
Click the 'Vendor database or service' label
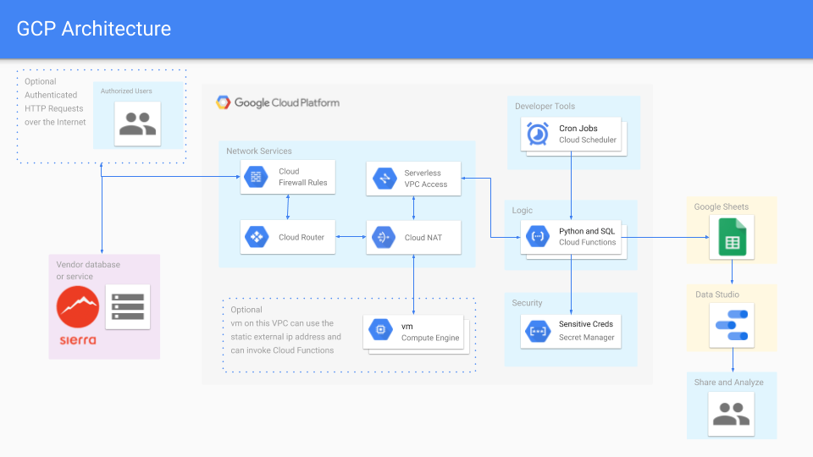[x=88, y=271]
